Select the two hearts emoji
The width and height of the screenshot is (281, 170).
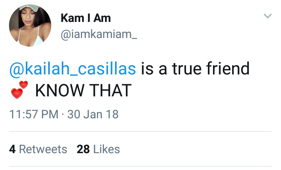point(20,90)
